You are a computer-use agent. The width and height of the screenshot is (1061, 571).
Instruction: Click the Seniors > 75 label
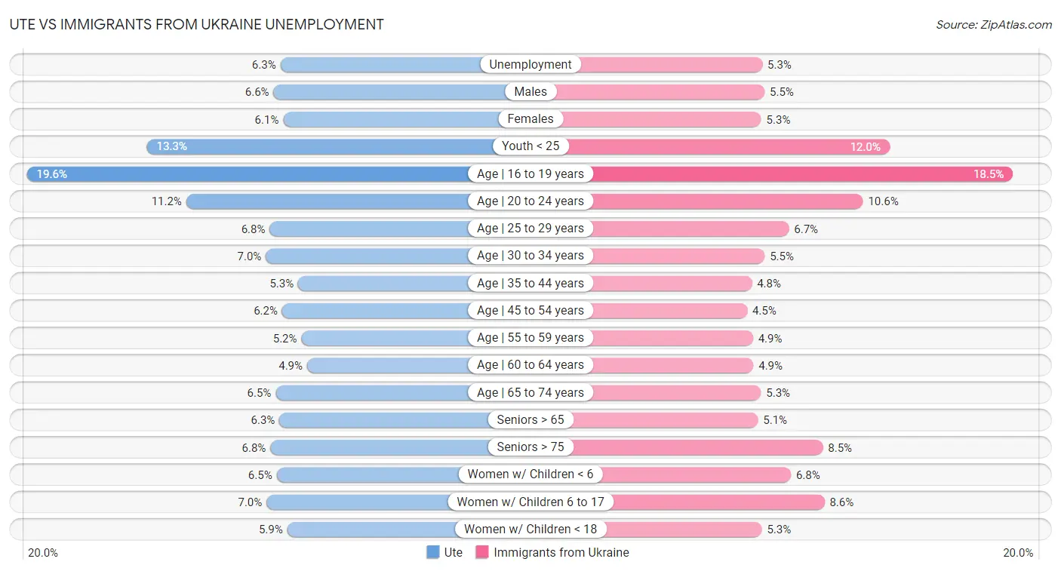coord(530,447)
